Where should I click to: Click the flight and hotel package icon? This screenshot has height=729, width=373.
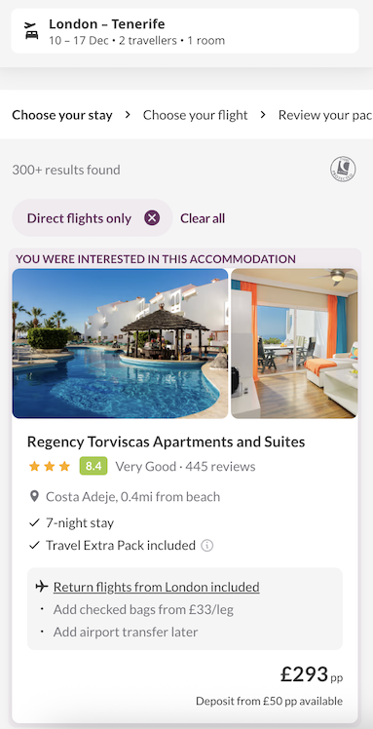coord(31,30)
